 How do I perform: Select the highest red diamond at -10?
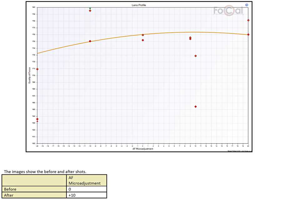point(90,11)
